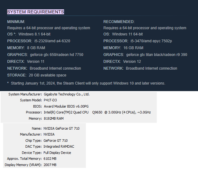
Task: Click the P41T-D3 system model value
Action: [50, 100]
